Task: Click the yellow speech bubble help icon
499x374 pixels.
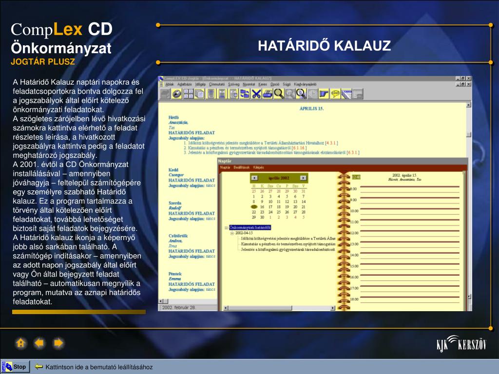Action: [335, 94]
